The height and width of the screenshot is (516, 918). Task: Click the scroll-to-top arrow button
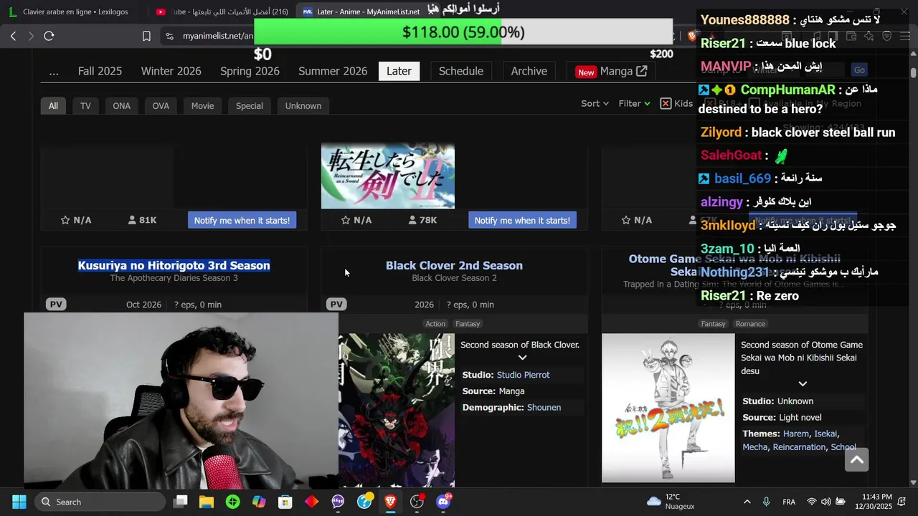point(856,460)
